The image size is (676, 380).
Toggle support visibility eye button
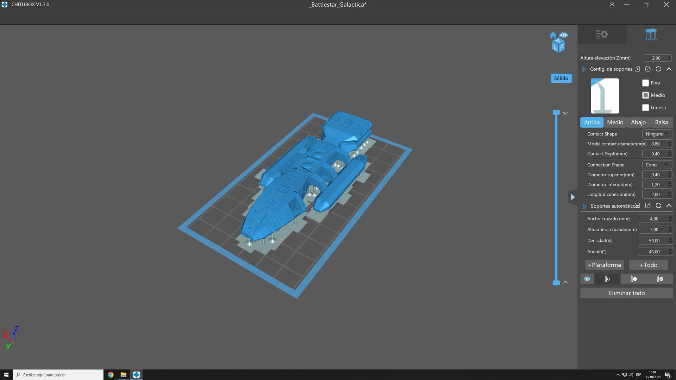coord(587,279)
